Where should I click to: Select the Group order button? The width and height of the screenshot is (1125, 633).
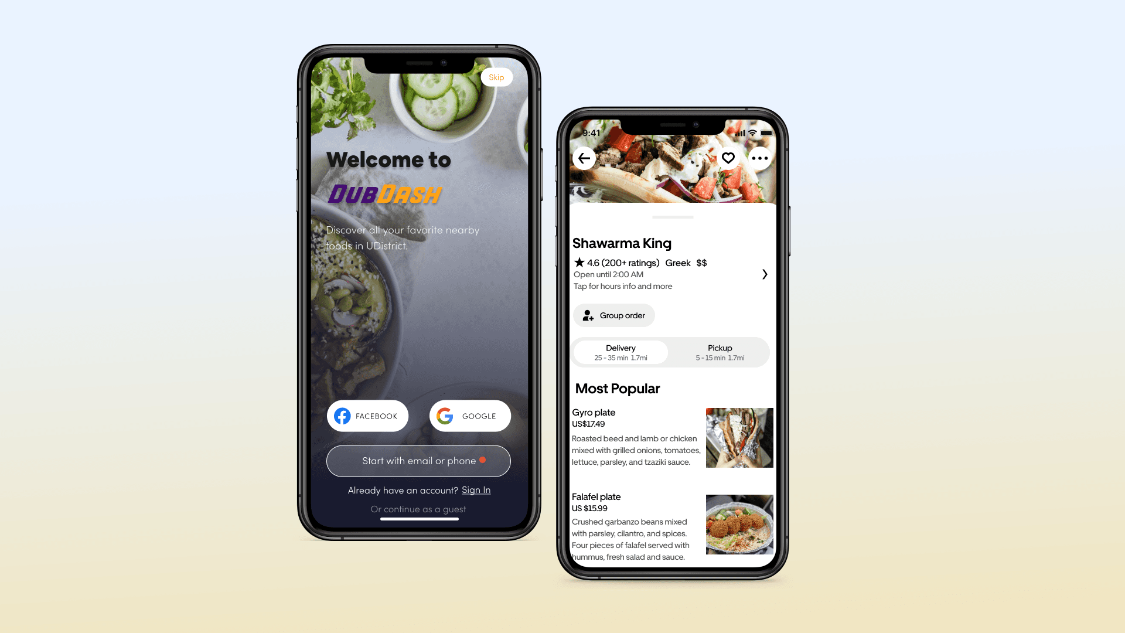point(613,315)
